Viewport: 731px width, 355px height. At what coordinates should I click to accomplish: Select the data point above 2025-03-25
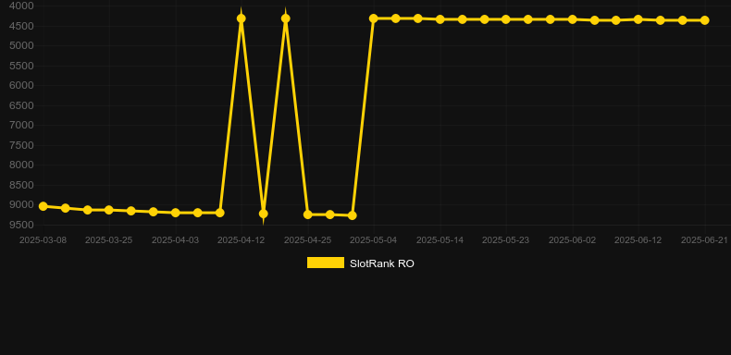(109, 210)
